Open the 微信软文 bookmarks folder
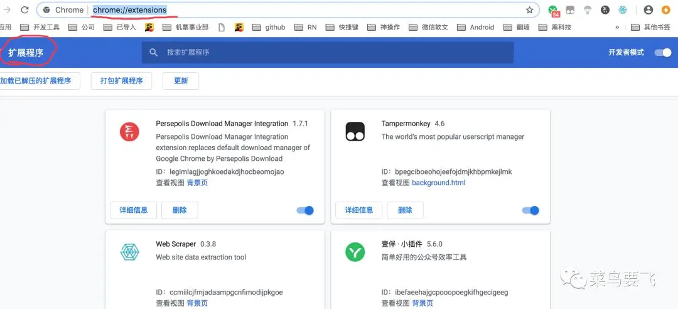Image resolution: width=678 pixels, height=309 pixels. coord(428,27)
